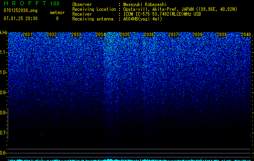
Task: Click the 1.0 kHz axis label
Action: pos(3,72)
